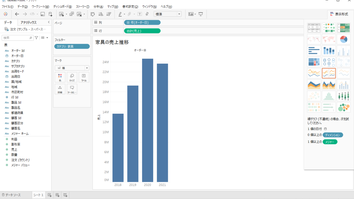Open the mark type dropdown showing 棒
The width and height of the screenshot is (354, 199).
point(72,68)
